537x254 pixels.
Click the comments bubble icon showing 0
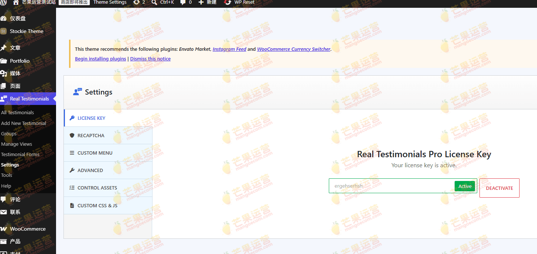[x=183, y=2]
